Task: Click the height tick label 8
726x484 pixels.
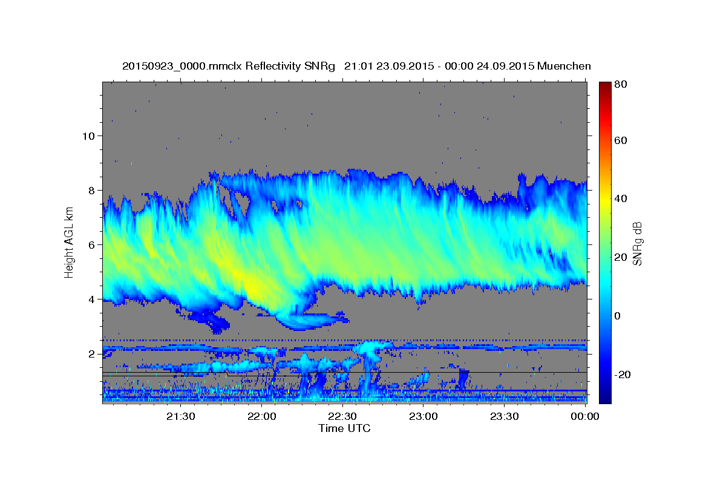Action: [93, 190]
